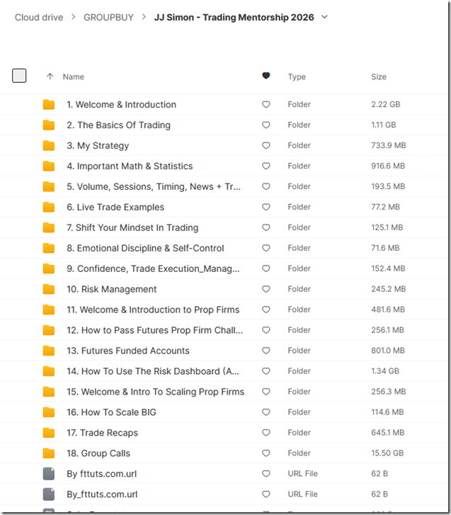Favourite 14. How To Use The Risk Dashboard heart
Image resolution: width=451 pixels, height=515 pixels.
pos(266,371)
